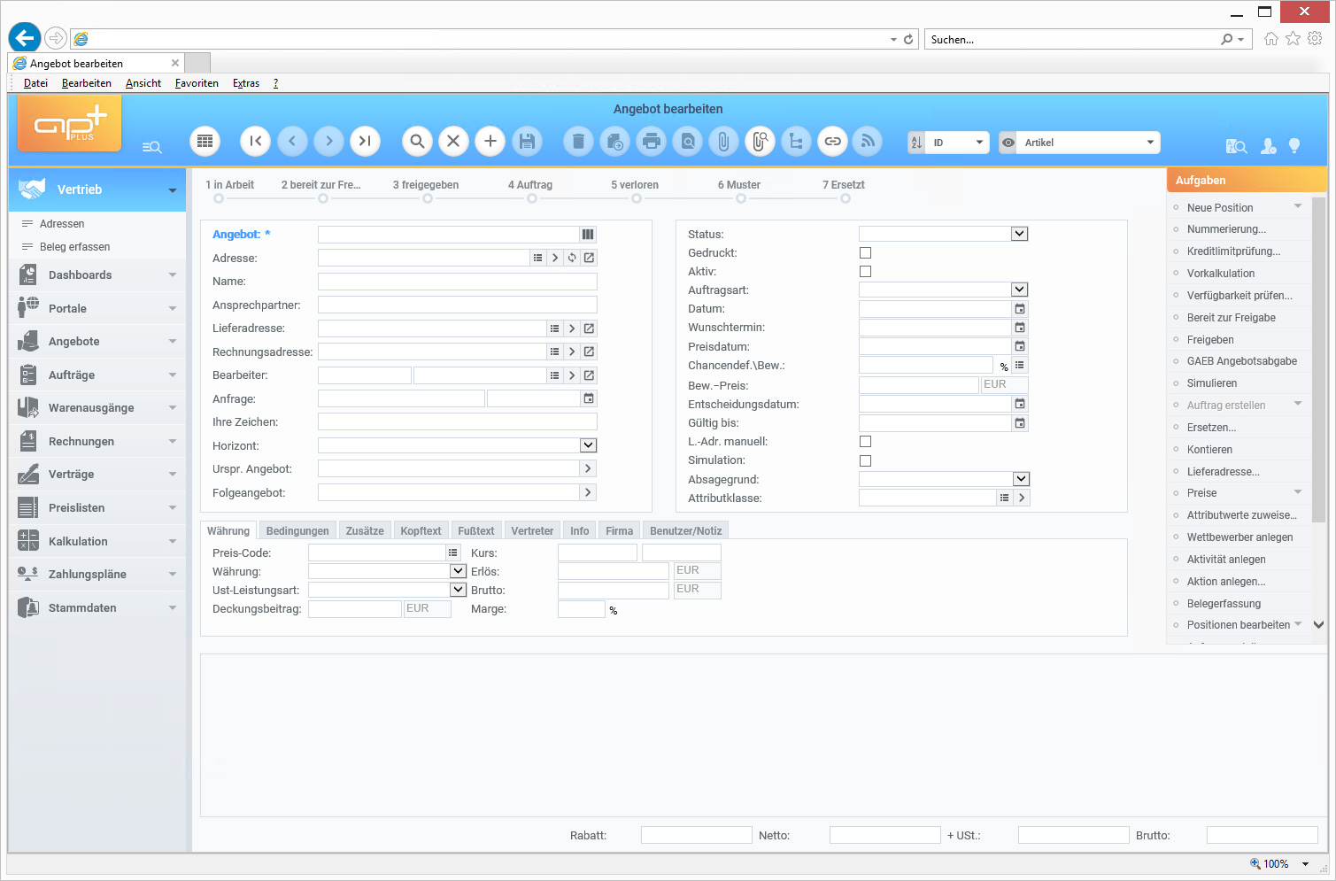1336x881 pixels.
Task: Click the save diskette toolbar icon
Action: point(527,142)
